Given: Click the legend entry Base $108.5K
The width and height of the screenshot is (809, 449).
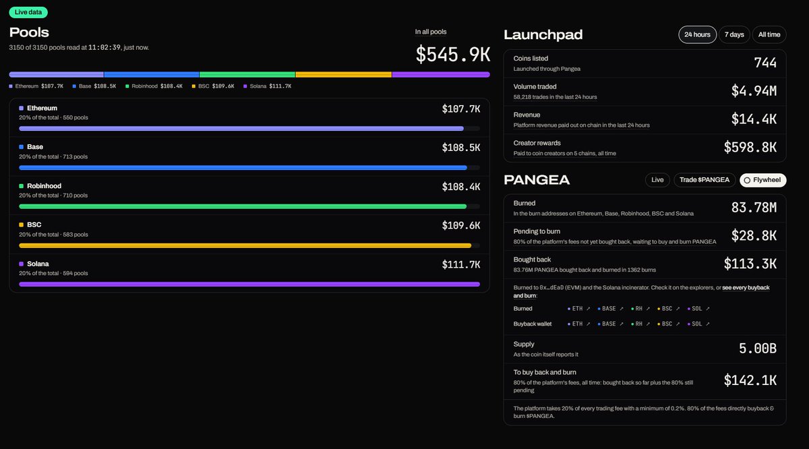Looking at the screenshot, I should tap(94, 86).
